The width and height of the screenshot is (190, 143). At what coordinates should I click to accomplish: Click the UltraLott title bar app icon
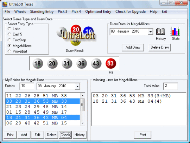pos(5,4)
